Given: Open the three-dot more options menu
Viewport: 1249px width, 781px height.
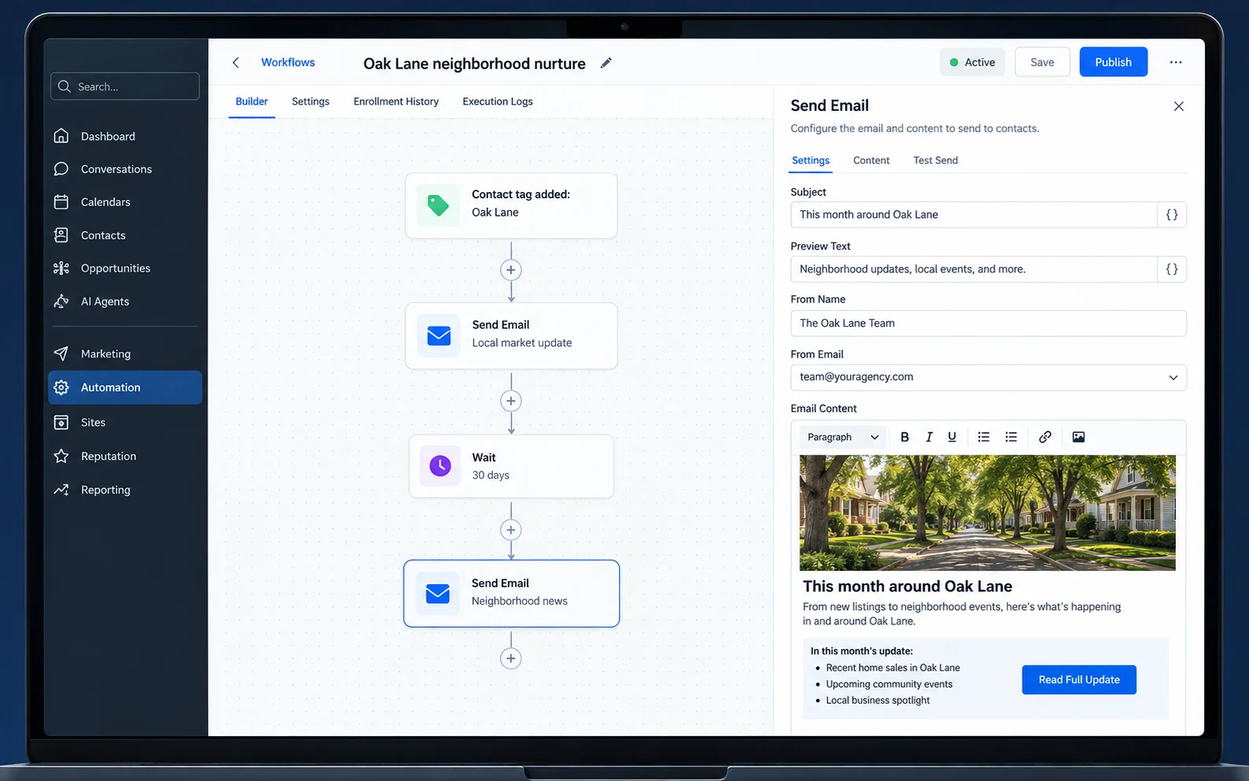Looking at the screenshot, I should 1176,62.
